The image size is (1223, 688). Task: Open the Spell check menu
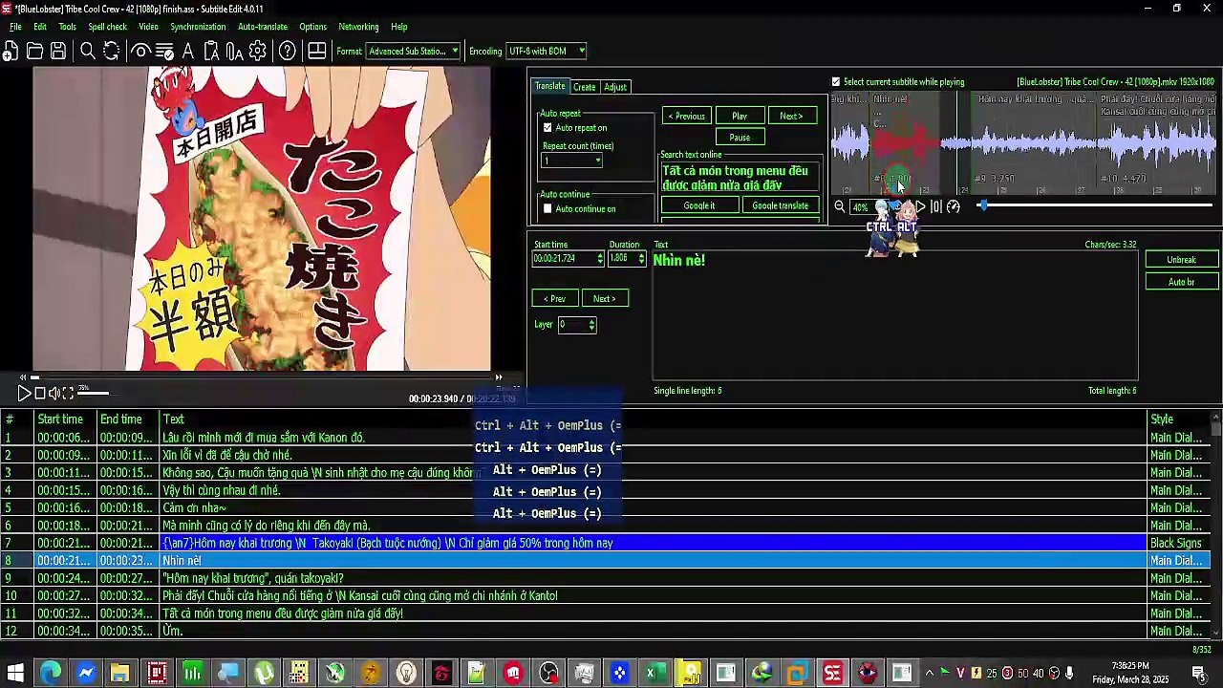(107, 27)
